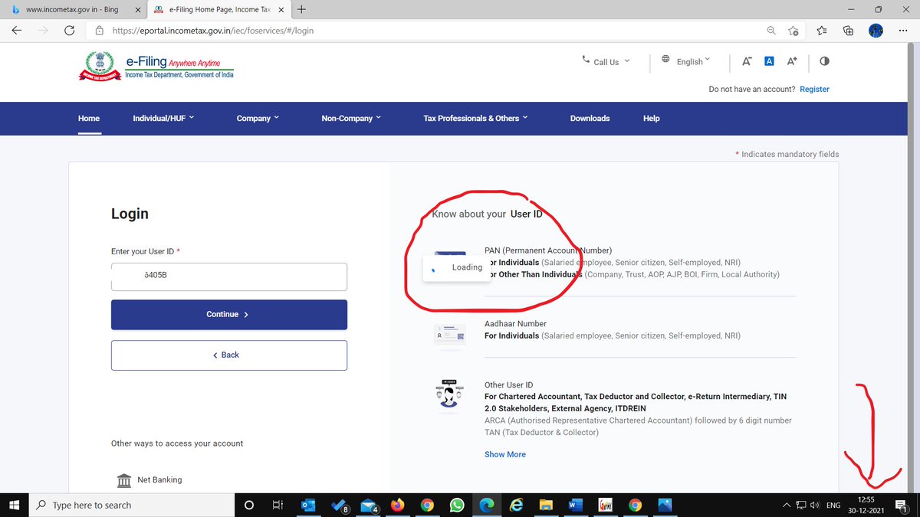Add this page to favorites star icon

[793, 31]
